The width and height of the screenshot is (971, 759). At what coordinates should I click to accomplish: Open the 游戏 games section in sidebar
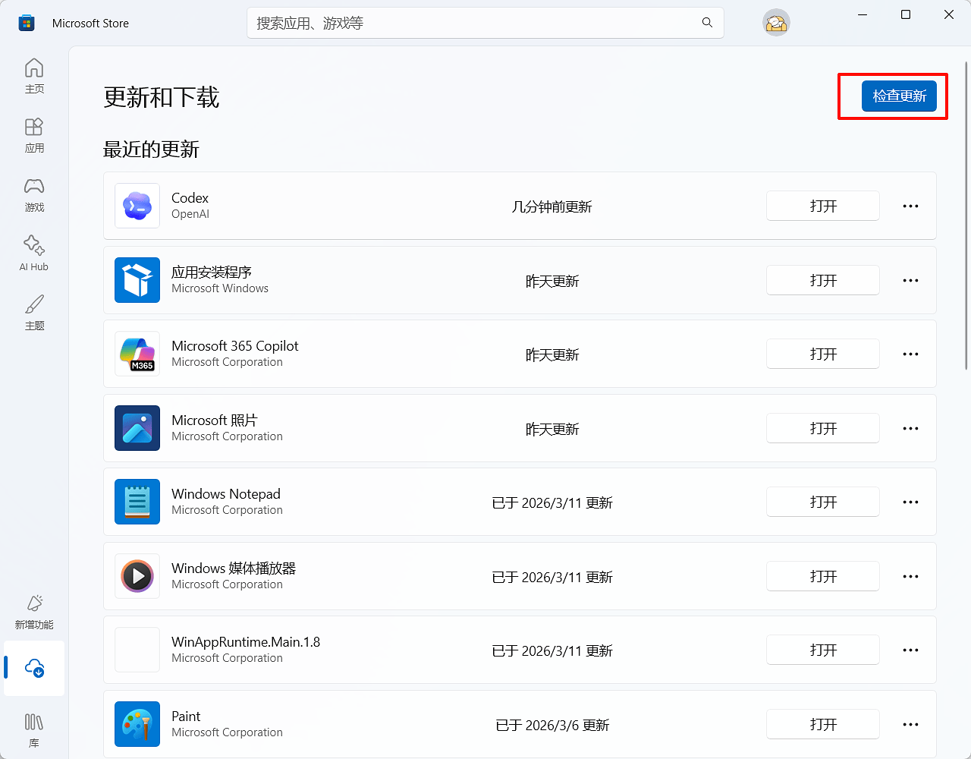(34, 194)
